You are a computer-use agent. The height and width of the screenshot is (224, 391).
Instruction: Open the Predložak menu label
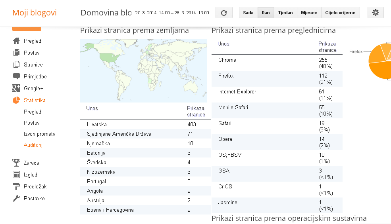pos(35,186)
